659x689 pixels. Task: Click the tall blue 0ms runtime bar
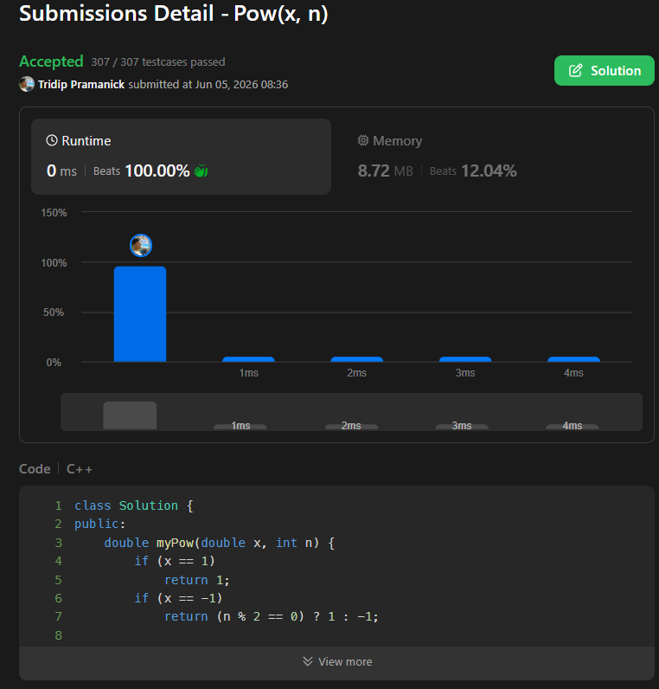click(140, 314)
